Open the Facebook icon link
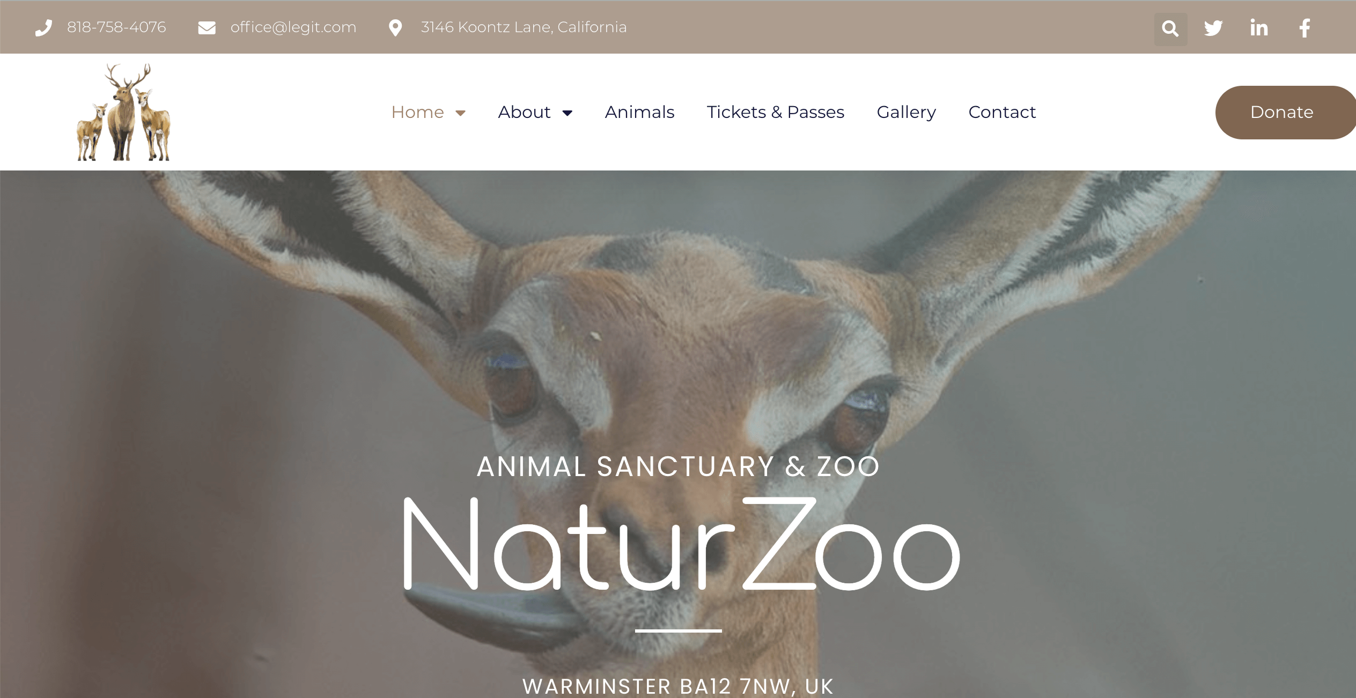The image size is (1356, 698). click(x=1305, y=28)
